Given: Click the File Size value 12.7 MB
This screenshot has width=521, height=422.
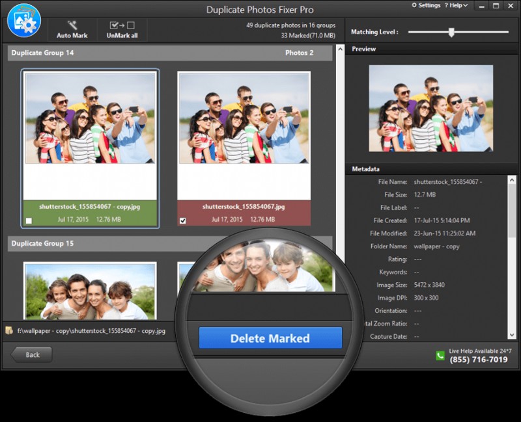Looking at the screenshot, I should [x=425, y=194].
